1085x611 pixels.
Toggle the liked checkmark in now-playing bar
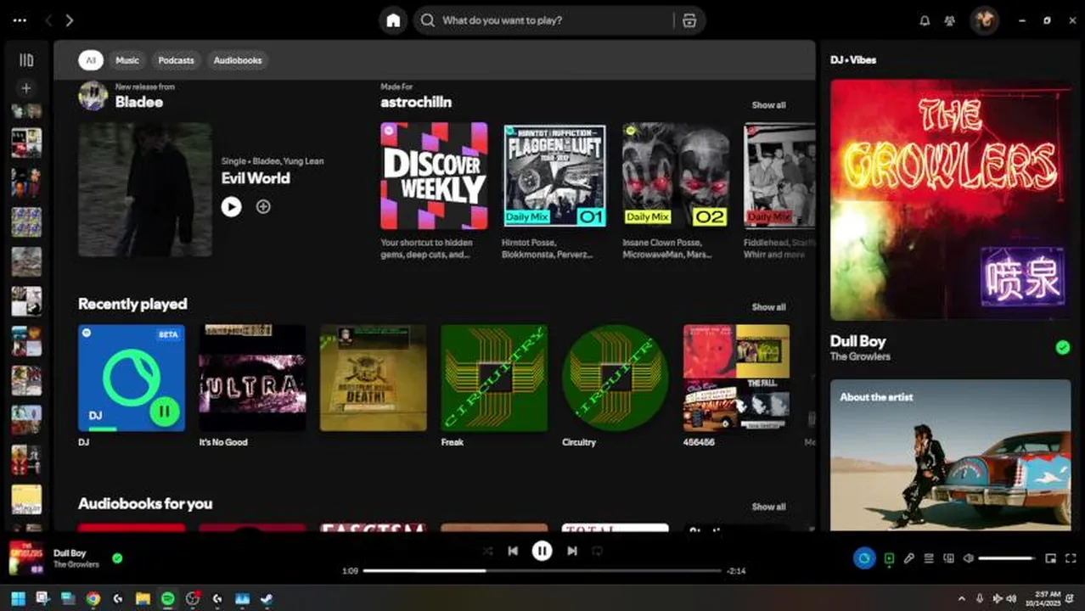(117, 558)
